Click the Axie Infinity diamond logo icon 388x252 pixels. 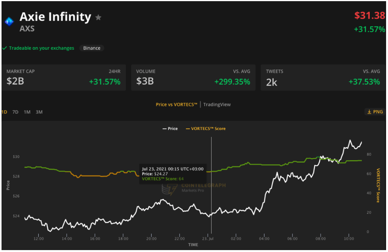click(9, 22)
